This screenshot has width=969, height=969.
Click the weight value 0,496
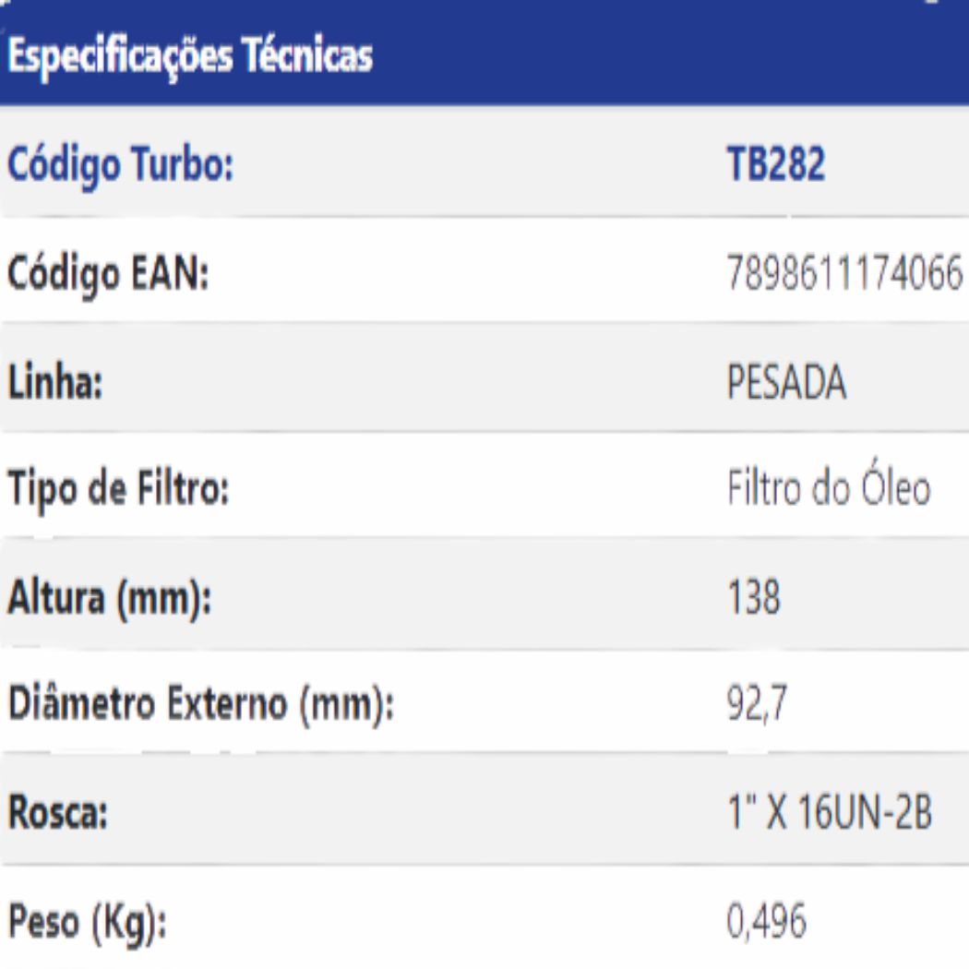point(763,922)
